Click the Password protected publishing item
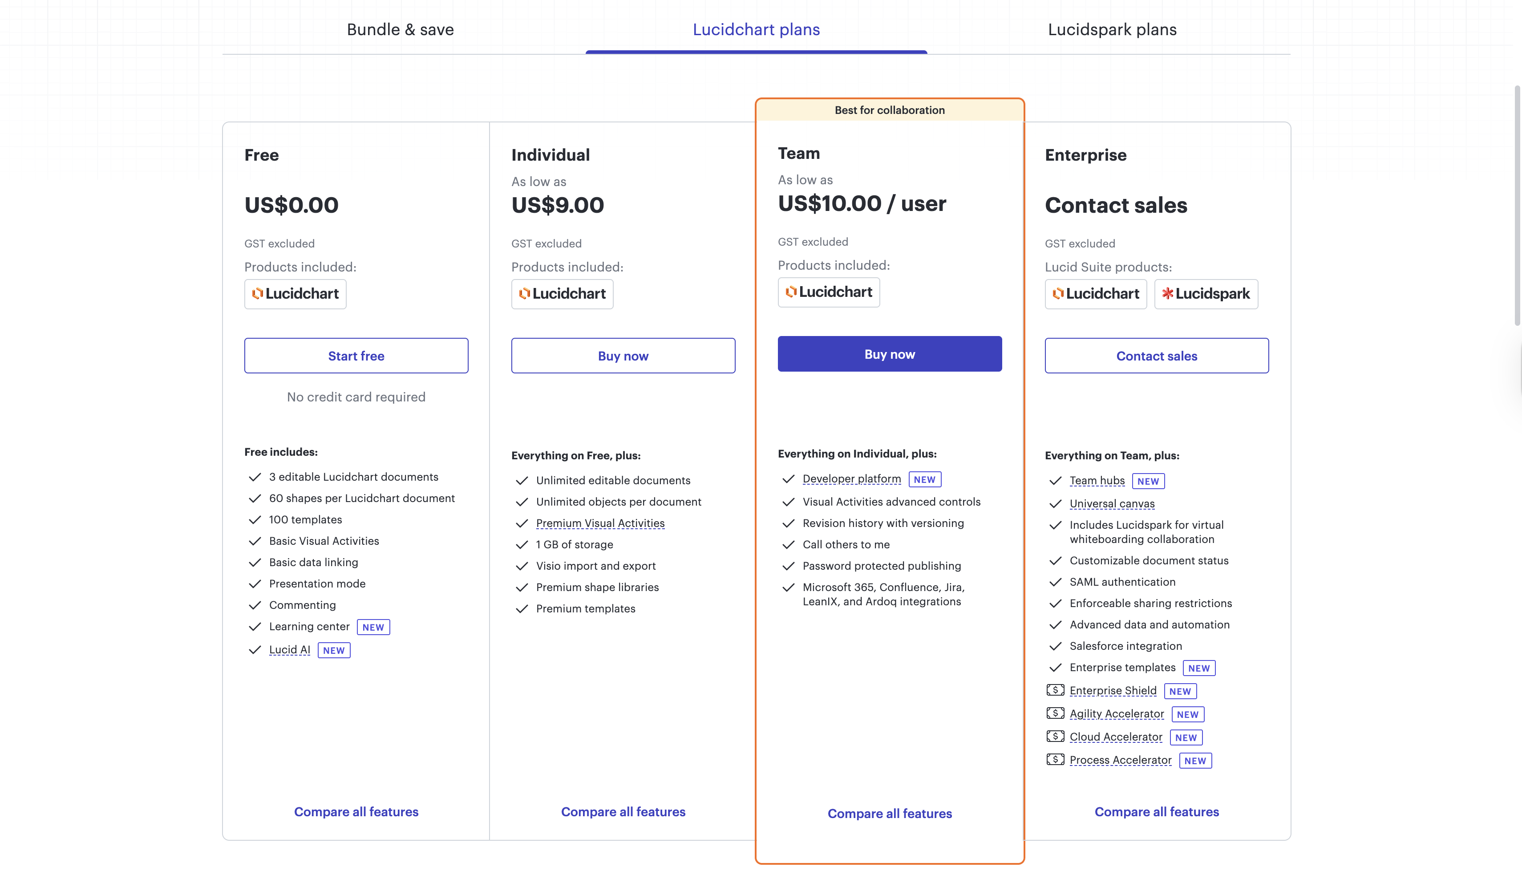Image resolution: width=1522 pixels, height=875 pixels. tap(882, 566)
